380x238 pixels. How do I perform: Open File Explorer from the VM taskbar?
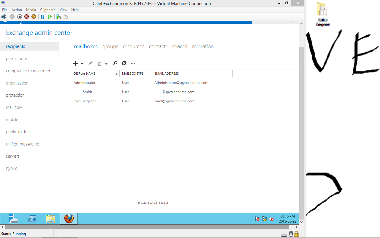(50, 219)
